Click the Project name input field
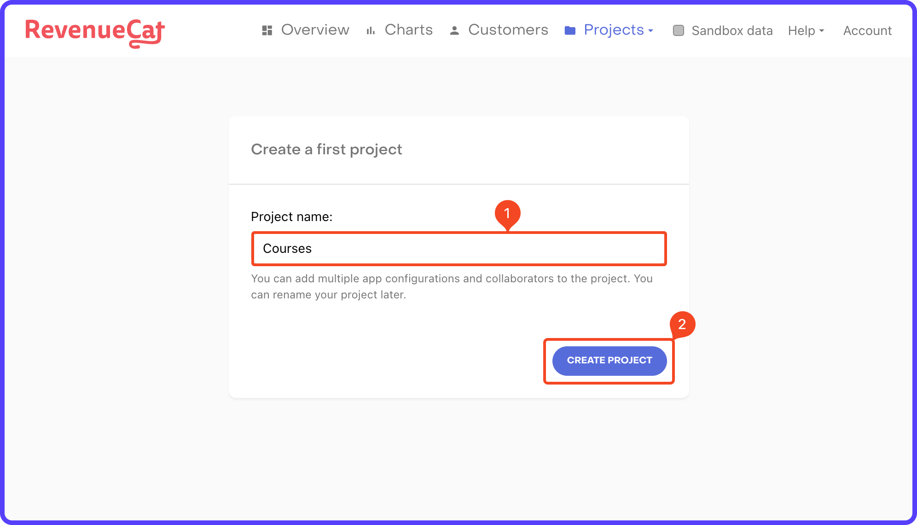 pos(459,249)
